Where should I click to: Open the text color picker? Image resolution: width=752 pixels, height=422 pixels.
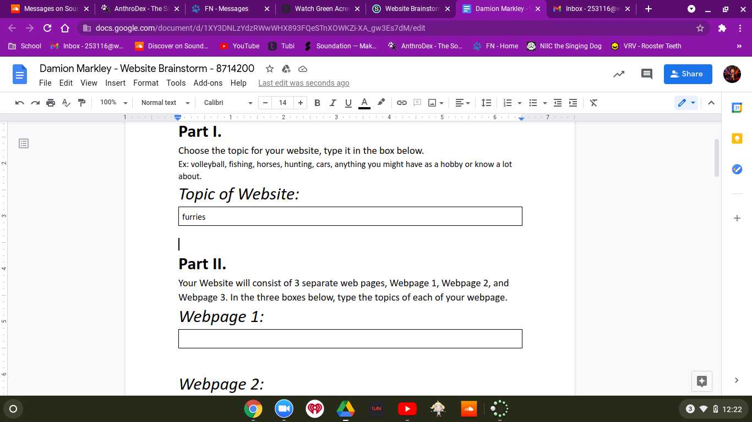[364, 103]
